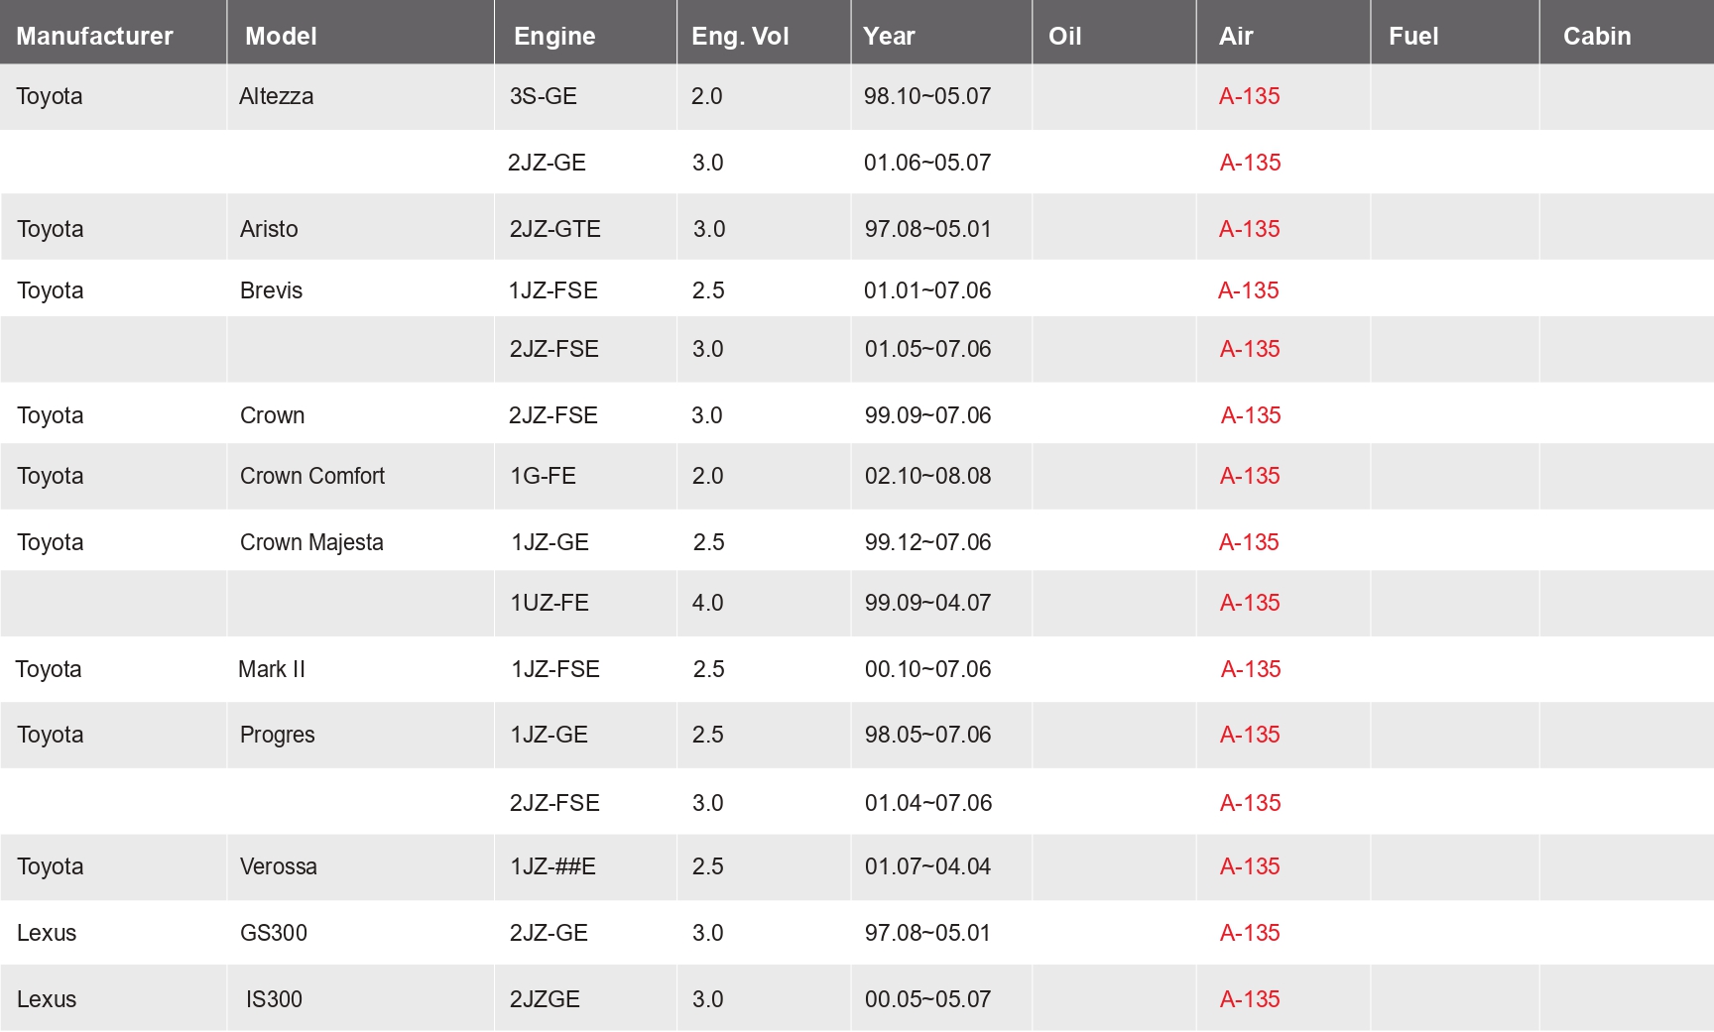Open the A-135 link in the Verossa row

tap(1249, 866)
